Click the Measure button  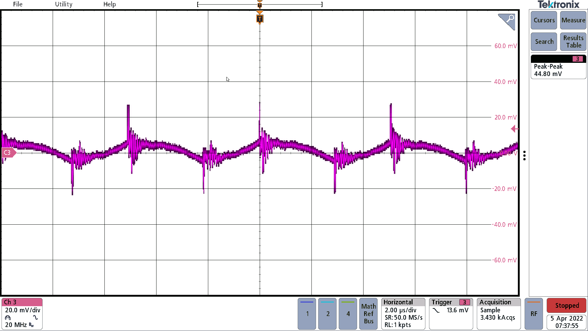pos(573,20)
